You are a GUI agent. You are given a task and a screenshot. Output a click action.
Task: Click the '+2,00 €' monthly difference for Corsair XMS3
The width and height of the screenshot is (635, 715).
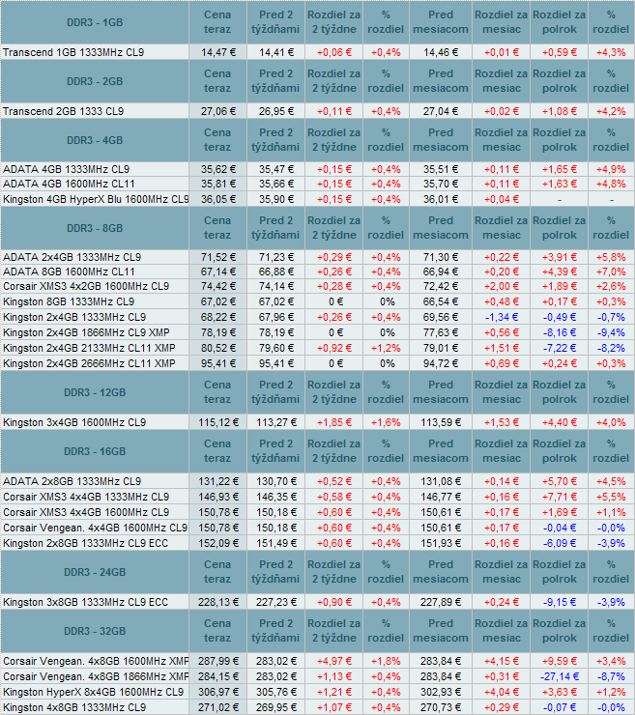click(x=502, y=286)
